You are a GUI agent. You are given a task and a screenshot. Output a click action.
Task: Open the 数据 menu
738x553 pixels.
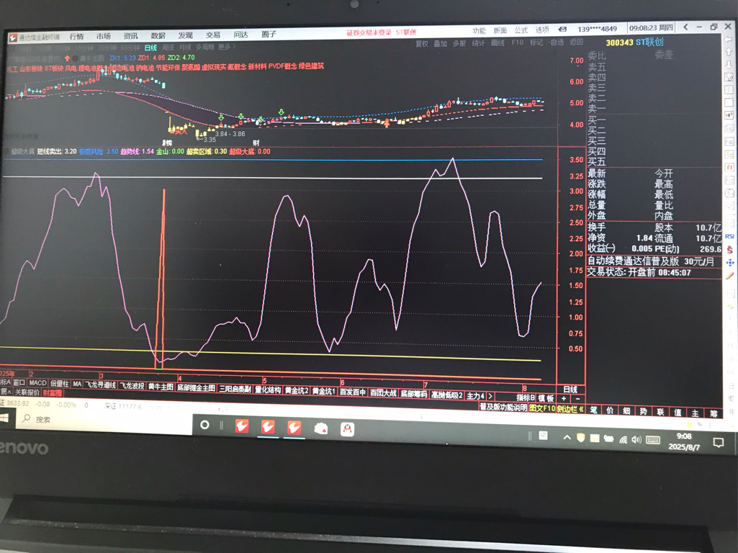coord(158,35)
